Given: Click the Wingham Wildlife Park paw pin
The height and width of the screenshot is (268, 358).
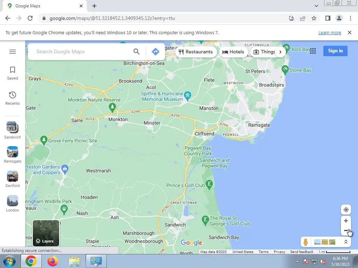Looking at the screenshot, I should point(64,209).
